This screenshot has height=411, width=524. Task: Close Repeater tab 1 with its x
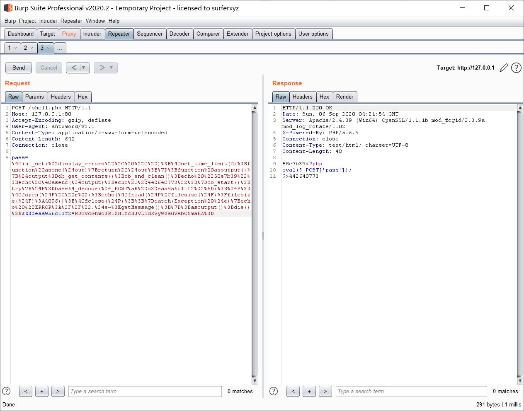tap(16, 48)
